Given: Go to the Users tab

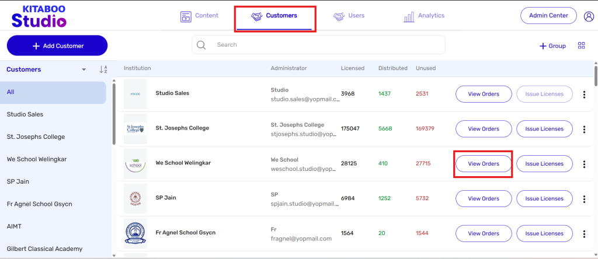Looking at the screenshot, I should pos(349,16).
